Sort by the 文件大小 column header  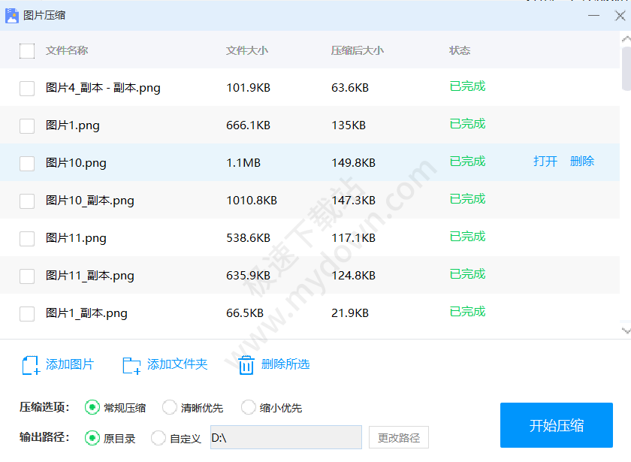tap(247, 51)
